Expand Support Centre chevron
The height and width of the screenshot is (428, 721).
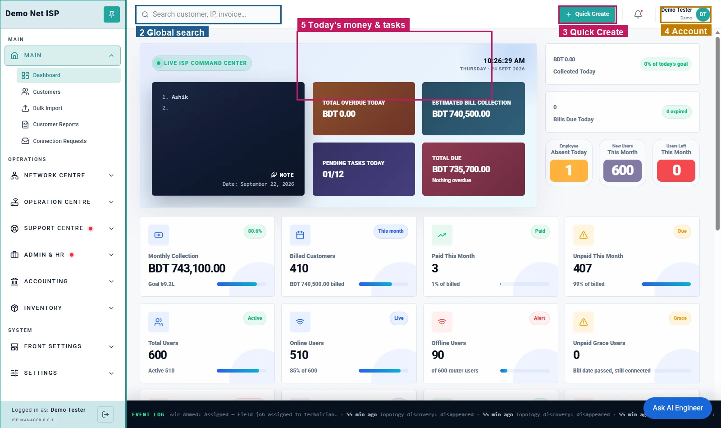(111, 229)
